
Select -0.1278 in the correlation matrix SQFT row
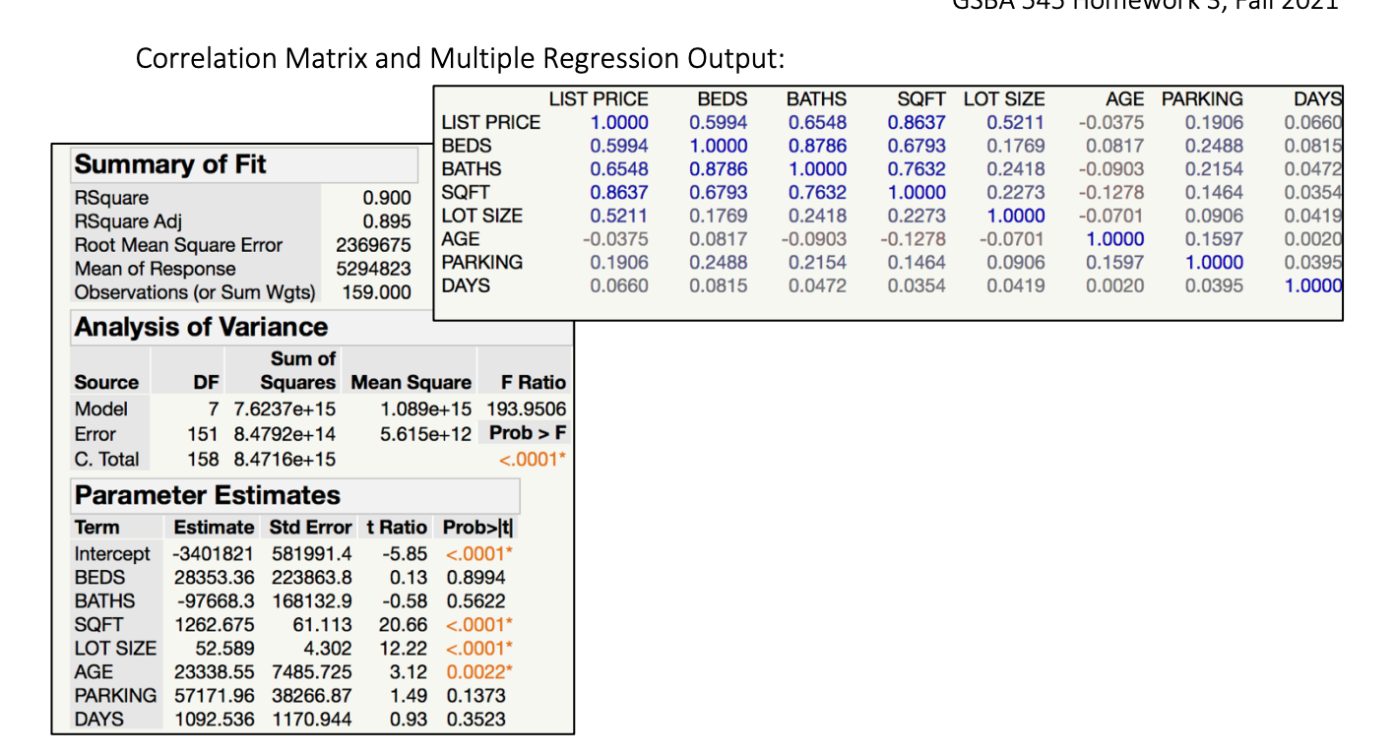pyautogui.click(x=1110, y=192)
